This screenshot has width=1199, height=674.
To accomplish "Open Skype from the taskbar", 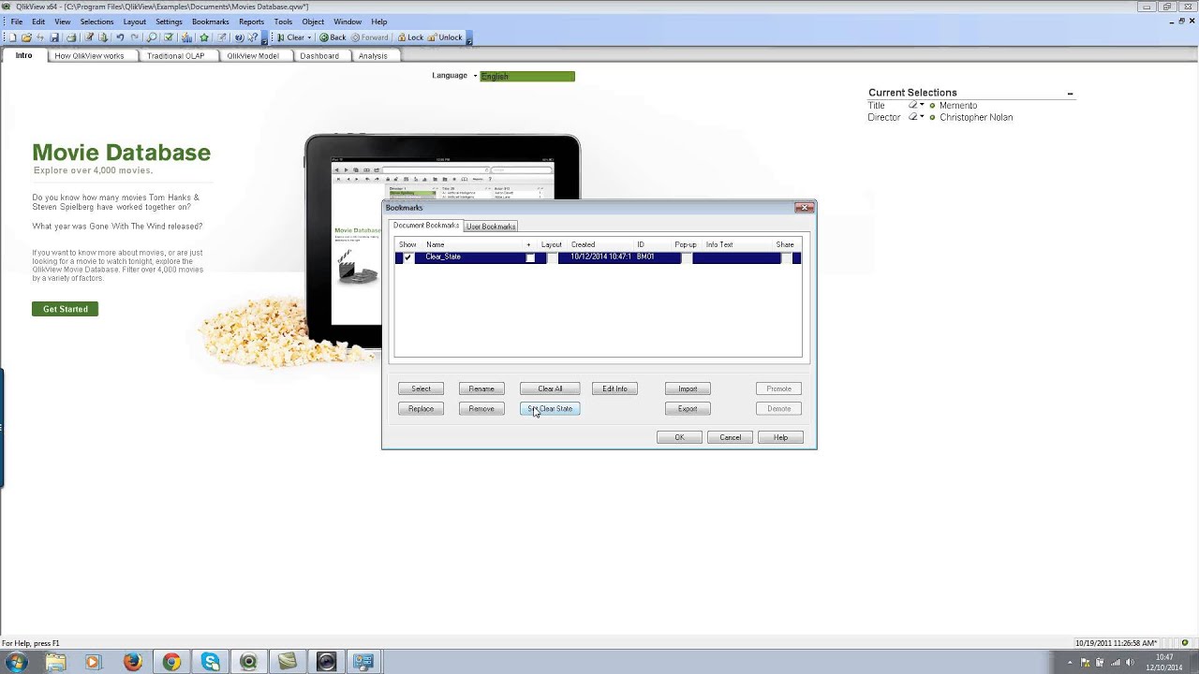I will pos(211,662).
